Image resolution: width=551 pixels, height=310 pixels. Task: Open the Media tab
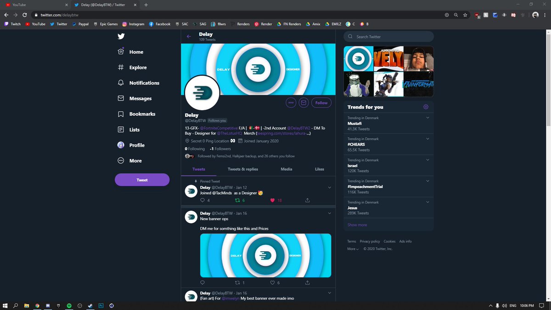[x=286, y=169]
